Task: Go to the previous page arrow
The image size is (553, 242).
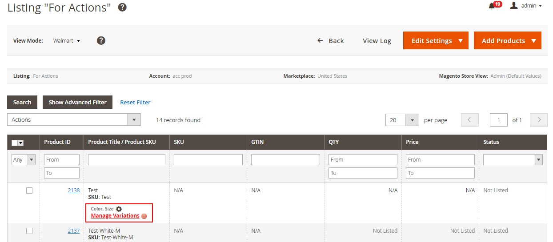Action: pyautogui.click(x=469, y=120)
